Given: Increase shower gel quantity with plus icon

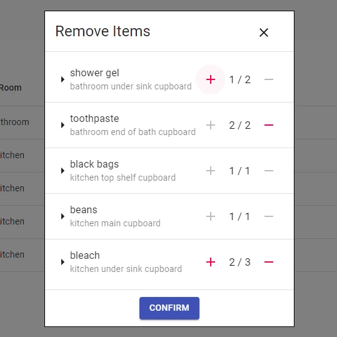Looking at the screenshot, I should (211, 79).
